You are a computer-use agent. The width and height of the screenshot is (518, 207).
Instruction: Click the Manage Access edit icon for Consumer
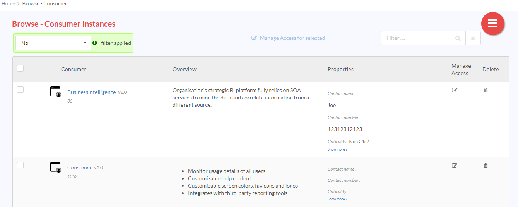tap(455, 166)
